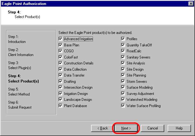Close the Eagle Point Authorization window
The image size is (195, 136).
coord(191,4)
